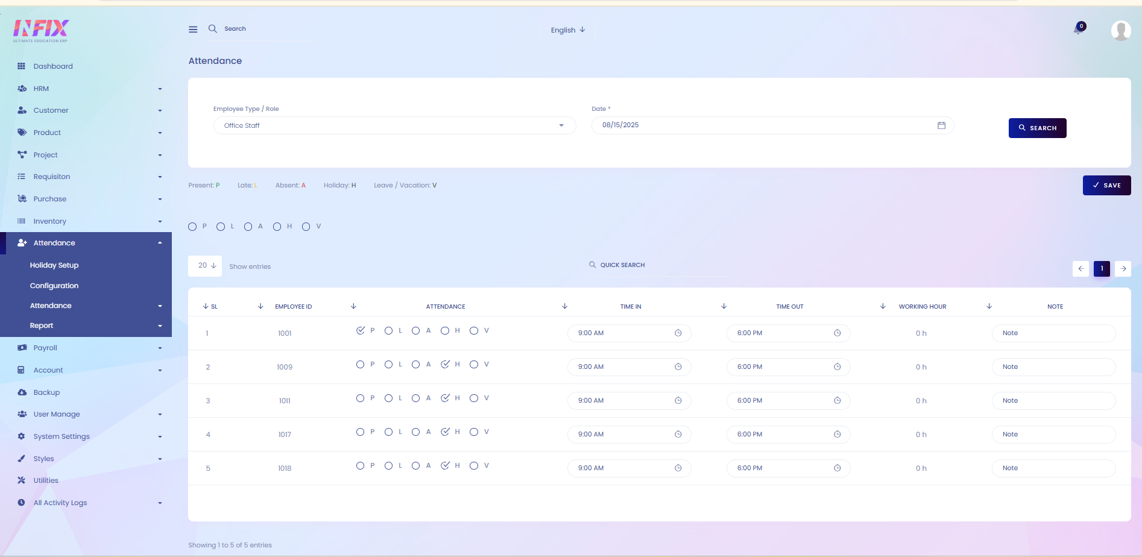Select the bulk P radio above the table

pos(192,227)
